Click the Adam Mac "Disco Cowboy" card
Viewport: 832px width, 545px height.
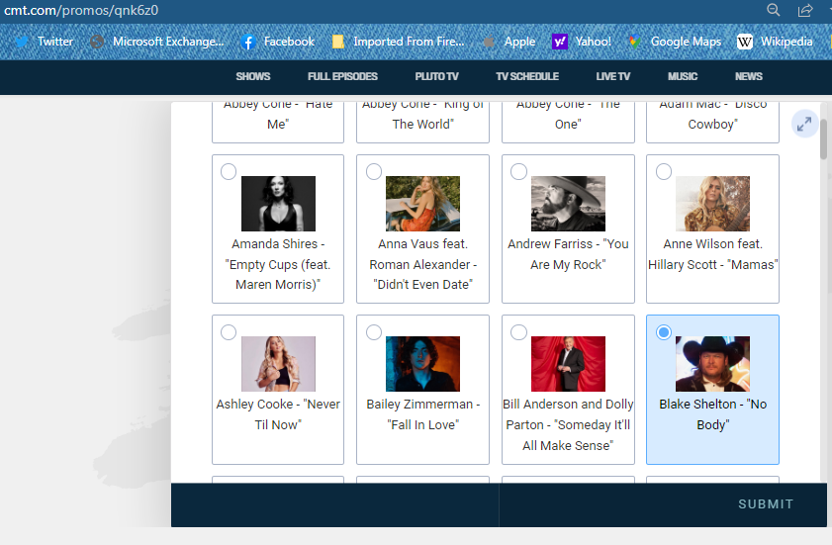click(712, 122)
